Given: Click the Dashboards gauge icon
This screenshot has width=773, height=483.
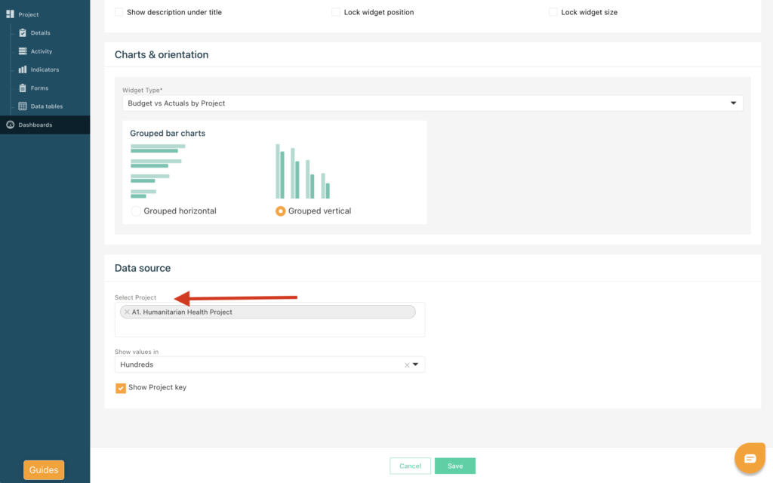Looking at the screenshot, I should pyautogui.click(x=10, y=125).
